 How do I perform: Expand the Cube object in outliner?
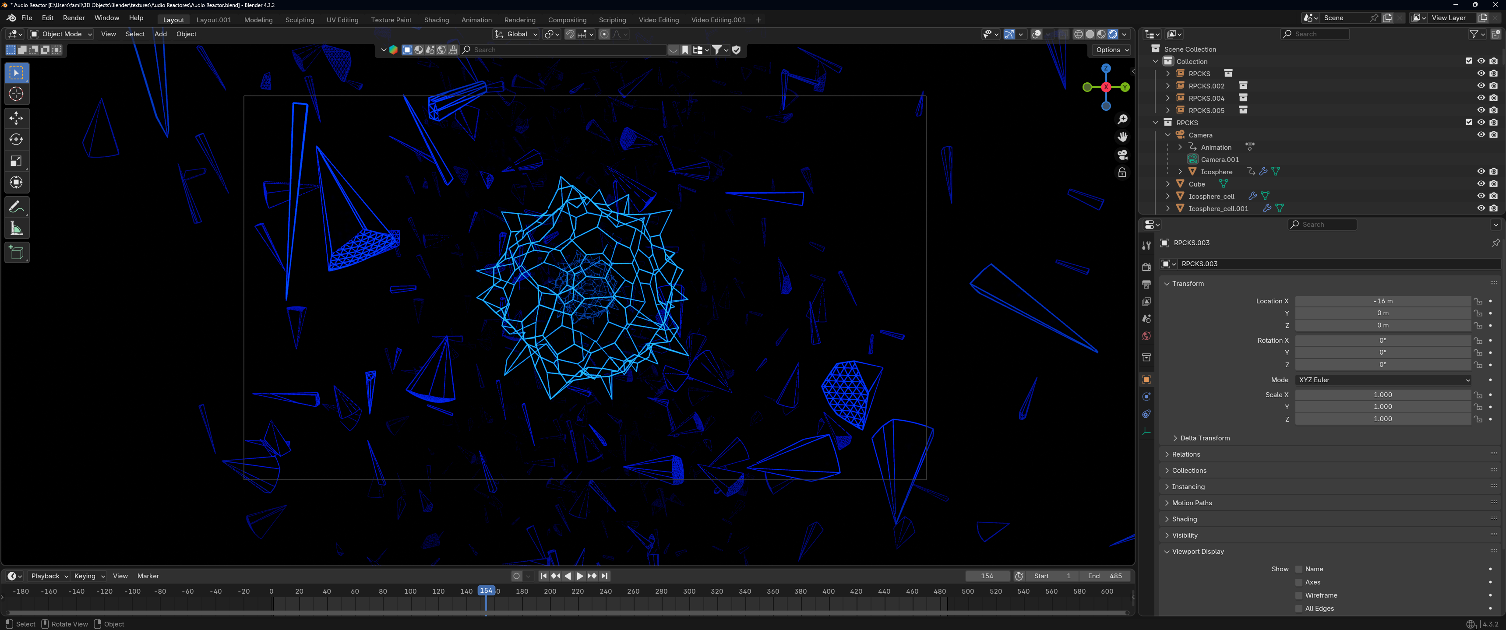(1167, 184)
